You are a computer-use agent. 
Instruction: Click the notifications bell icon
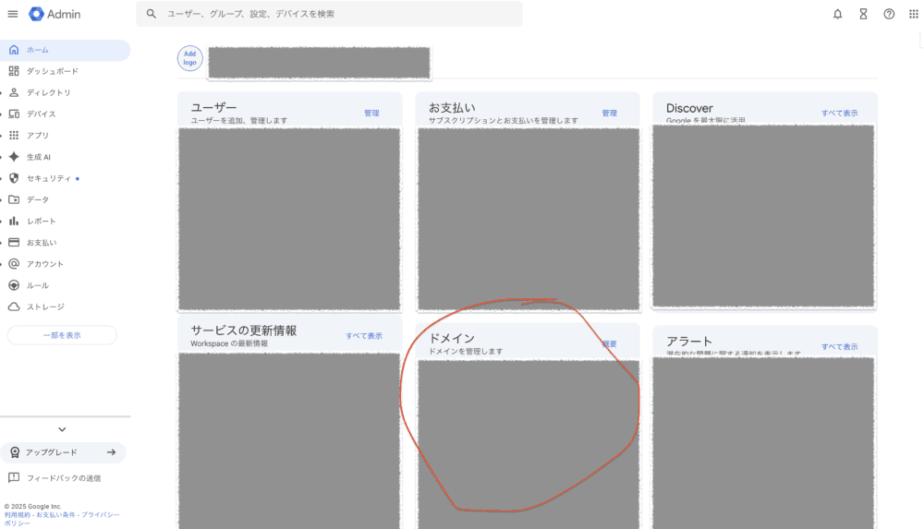coord(837,14)
